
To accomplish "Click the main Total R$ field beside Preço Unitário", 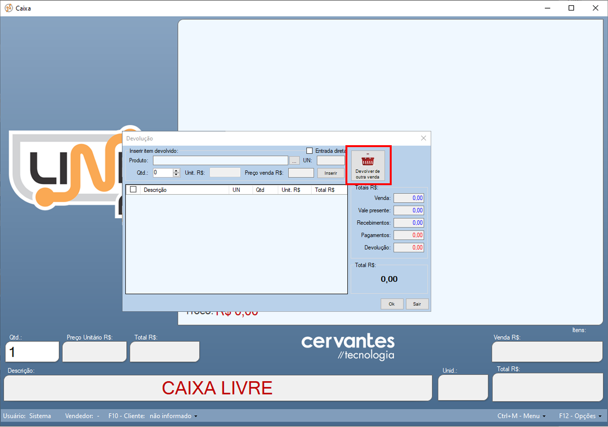I will [x=165, y=352].
